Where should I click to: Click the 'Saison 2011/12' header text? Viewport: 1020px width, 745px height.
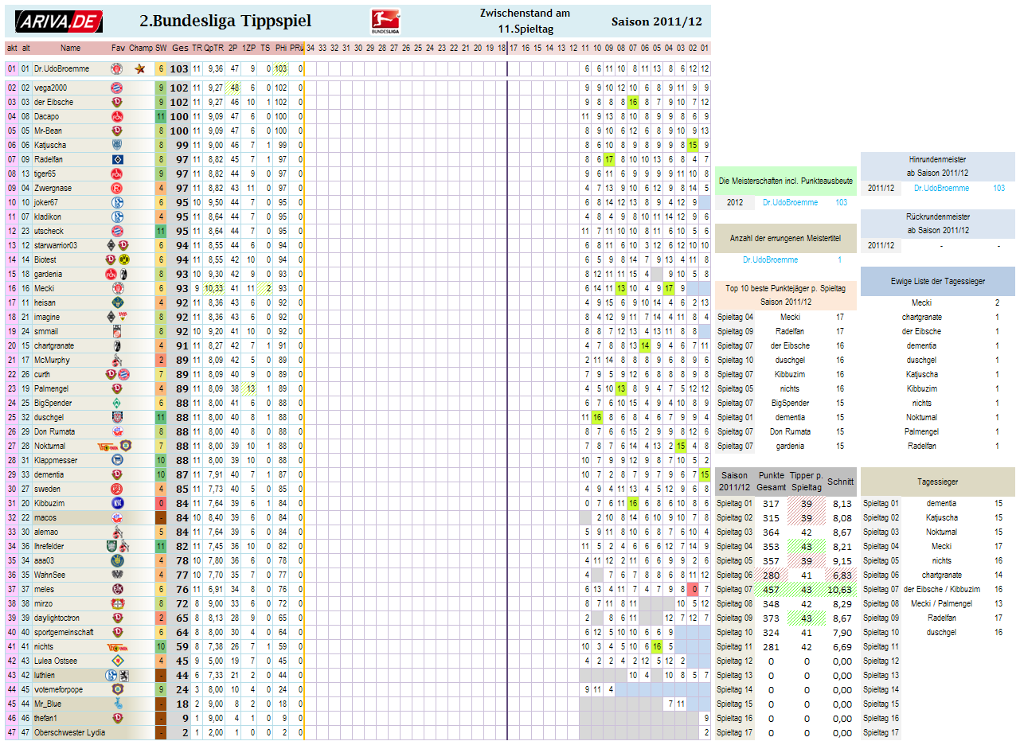point(656,21)
